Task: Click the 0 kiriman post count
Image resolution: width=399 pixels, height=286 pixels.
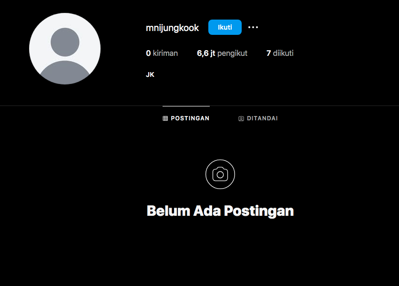Action: tap(162, 53)
